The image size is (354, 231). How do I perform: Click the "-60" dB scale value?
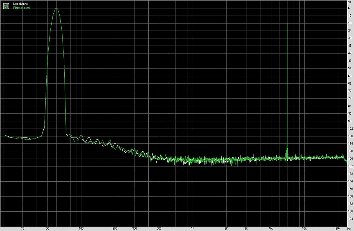(350, 76)
